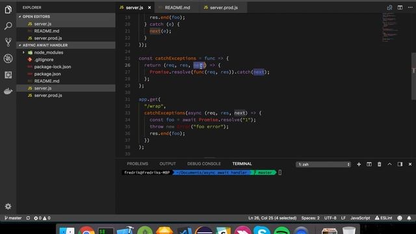
Task: Click the editor vertical scrollbar thumb
Action: pos(413,77)
